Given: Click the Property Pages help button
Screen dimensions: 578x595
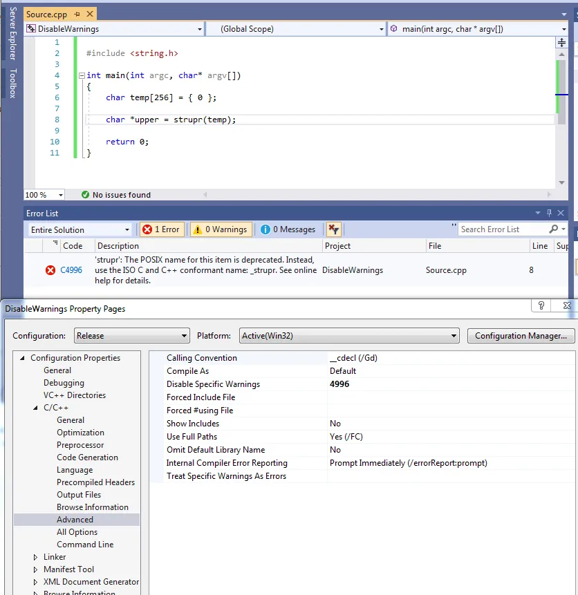Looking at the screenshot, I should pos(541,305).
